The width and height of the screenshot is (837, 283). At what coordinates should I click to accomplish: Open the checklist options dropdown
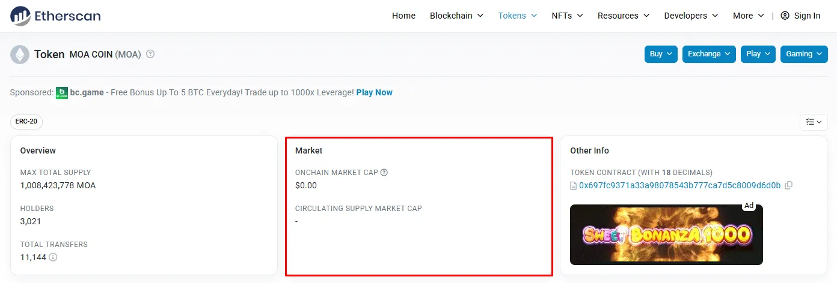click(814, 122)
